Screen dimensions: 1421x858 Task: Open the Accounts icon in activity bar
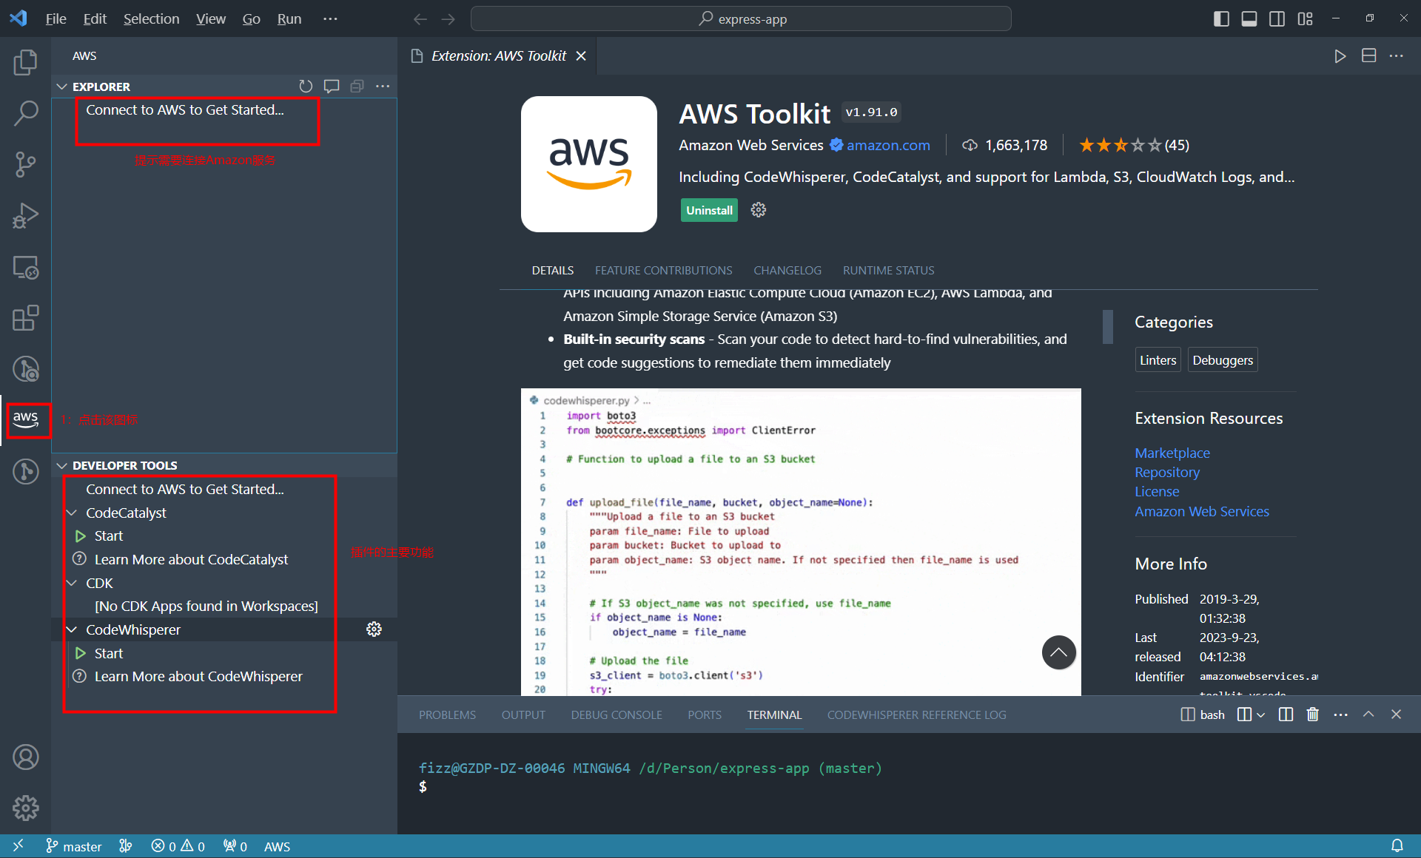[25, 757]
